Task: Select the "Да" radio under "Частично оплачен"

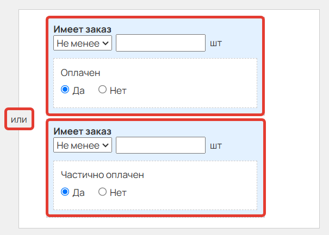Action: pyautogui.click(x=65, y=192)
